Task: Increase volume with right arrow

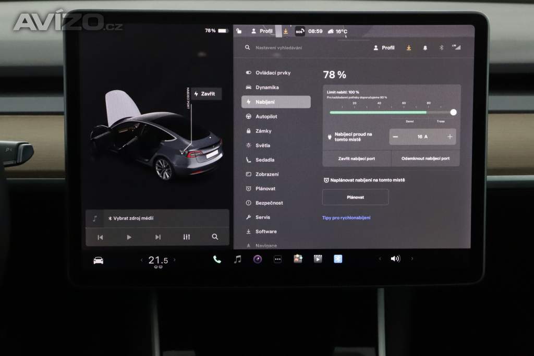Action: click(412, 259)
